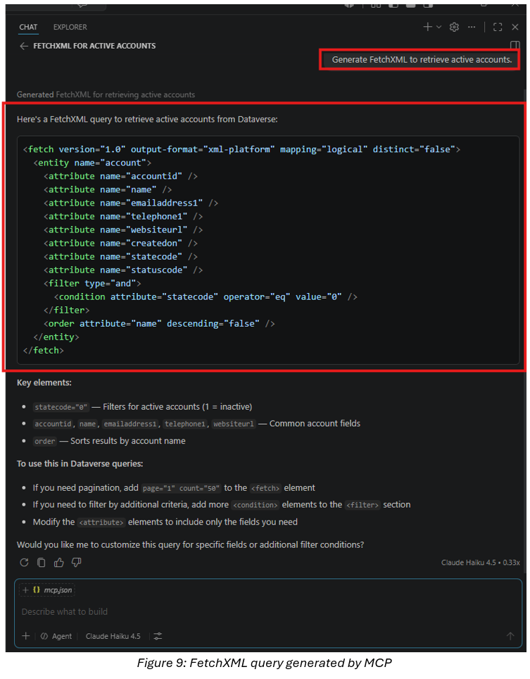Click the filter type="and" code line

(x=92, y=284)
